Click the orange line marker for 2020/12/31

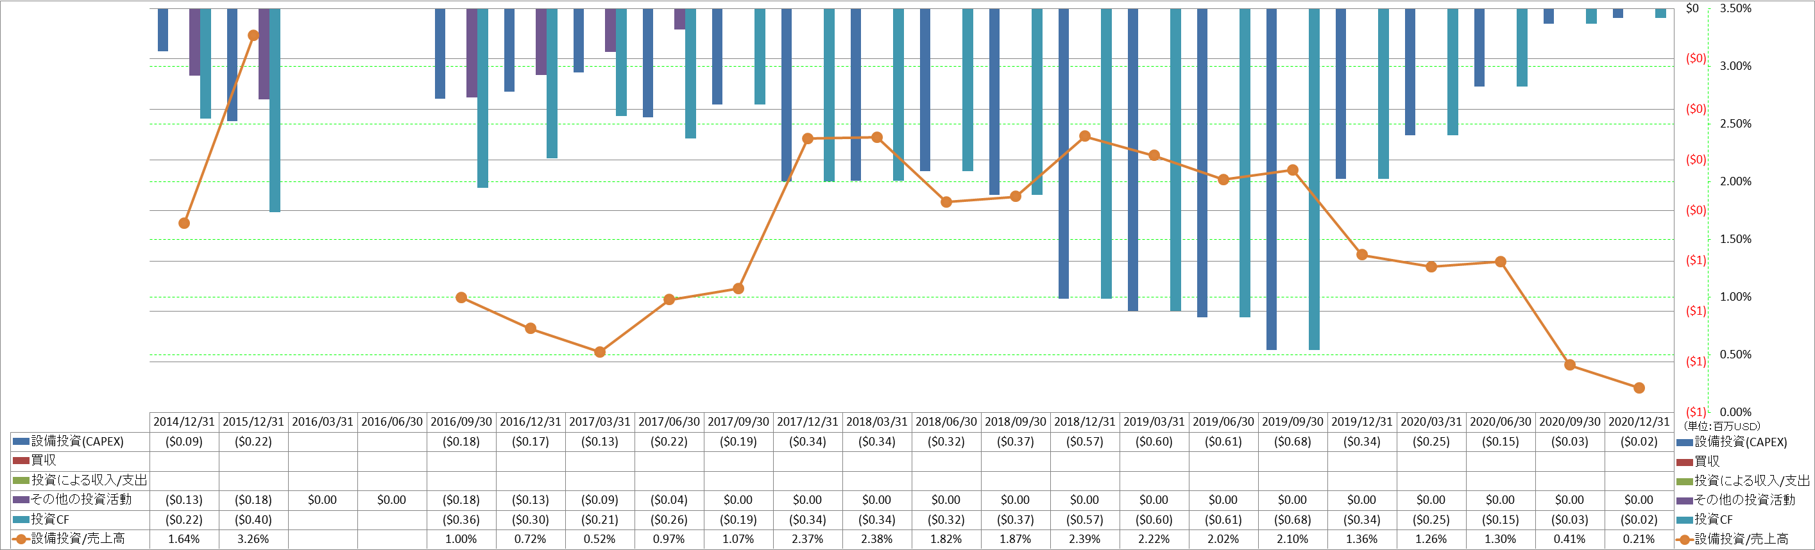[1639, 388]
